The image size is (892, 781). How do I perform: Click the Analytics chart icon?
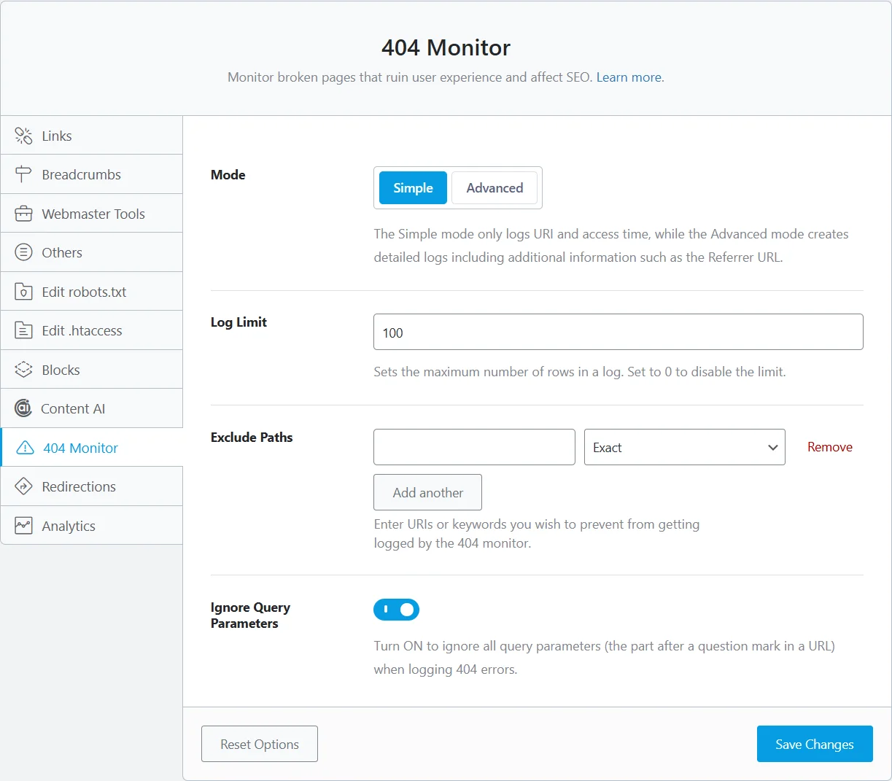(x=24, y=526)
